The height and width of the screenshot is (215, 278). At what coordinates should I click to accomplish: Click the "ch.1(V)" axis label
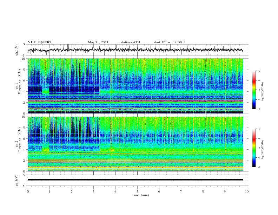(17, 50)
